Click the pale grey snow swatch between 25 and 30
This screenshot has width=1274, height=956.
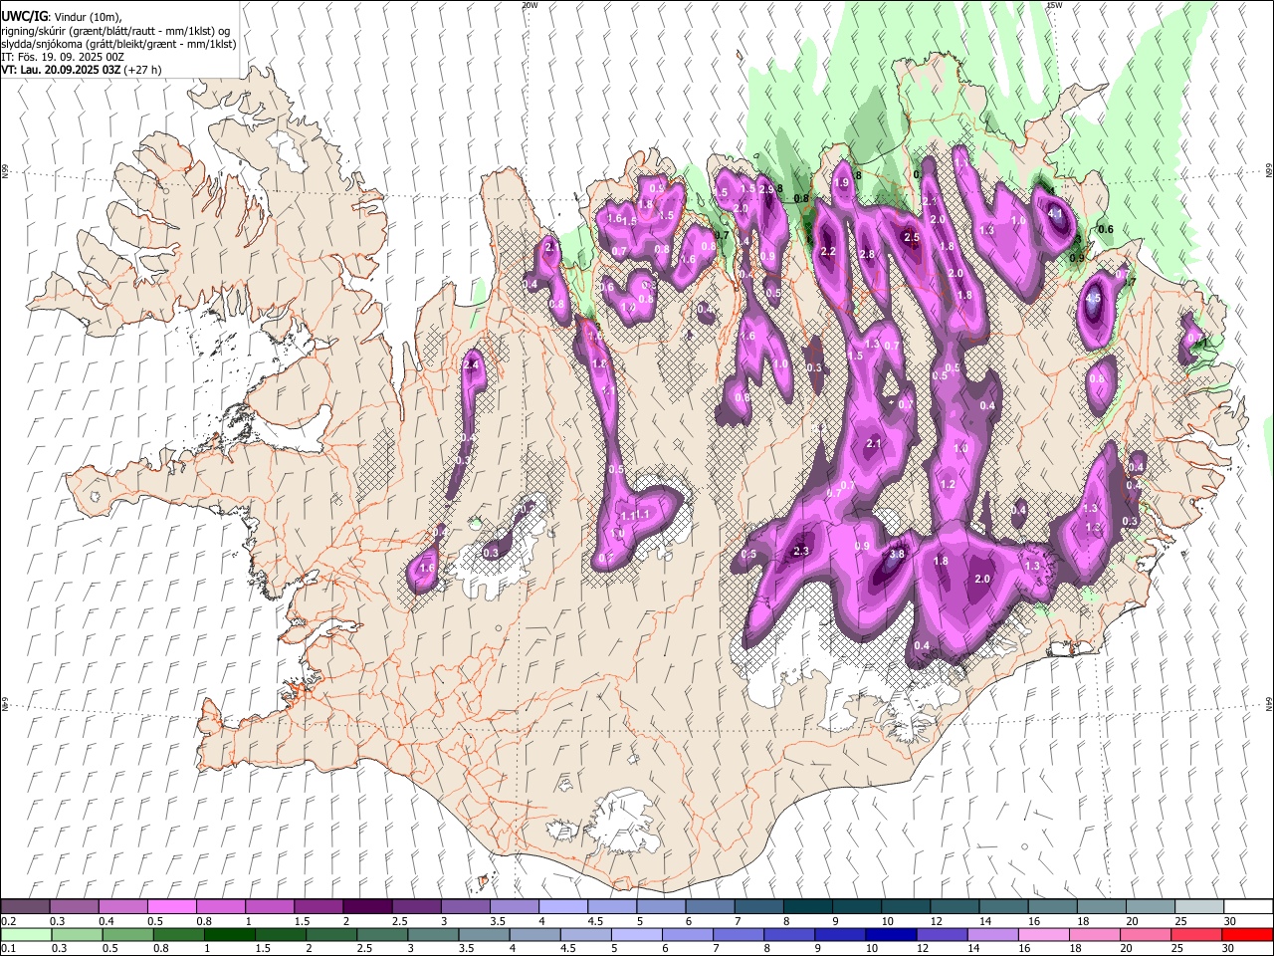pos(1199,907)
